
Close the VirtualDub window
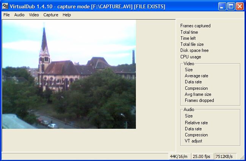coord(240,6)
